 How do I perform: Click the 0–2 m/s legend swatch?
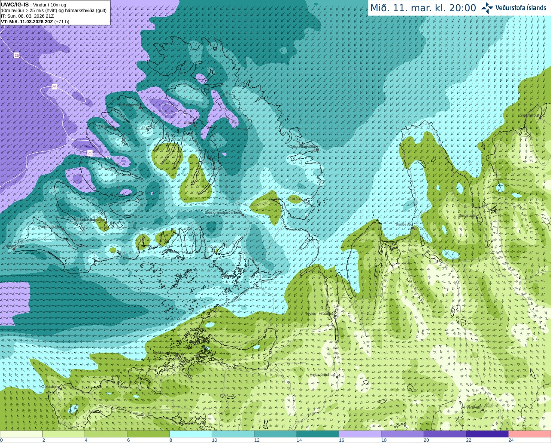[22, 434]
